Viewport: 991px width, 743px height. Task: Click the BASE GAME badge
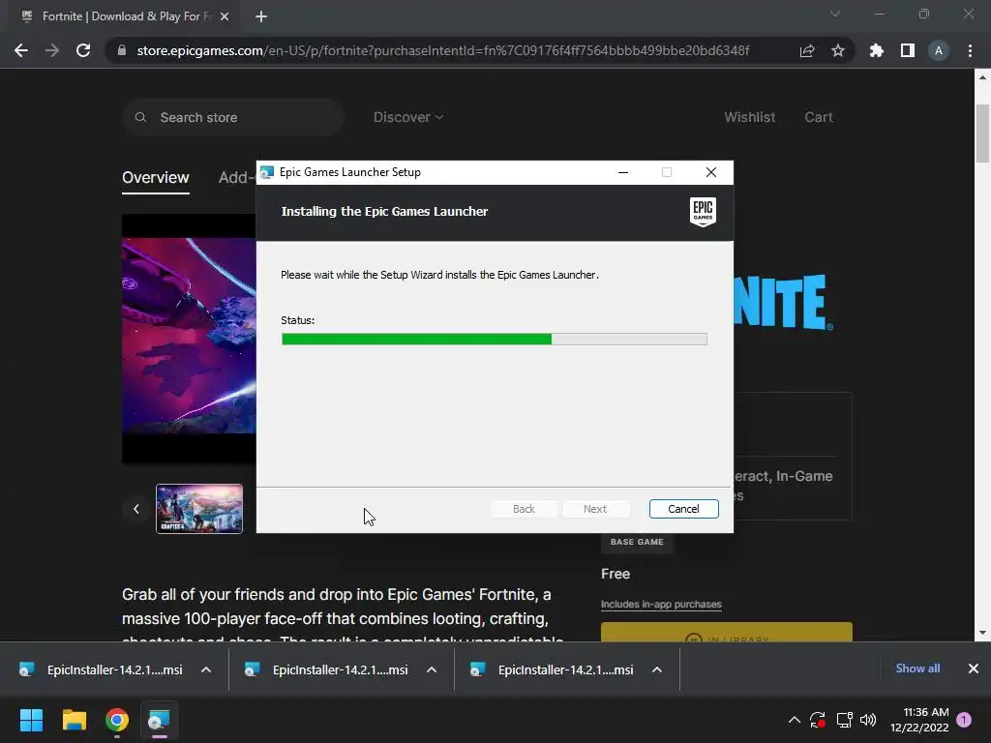637,542
